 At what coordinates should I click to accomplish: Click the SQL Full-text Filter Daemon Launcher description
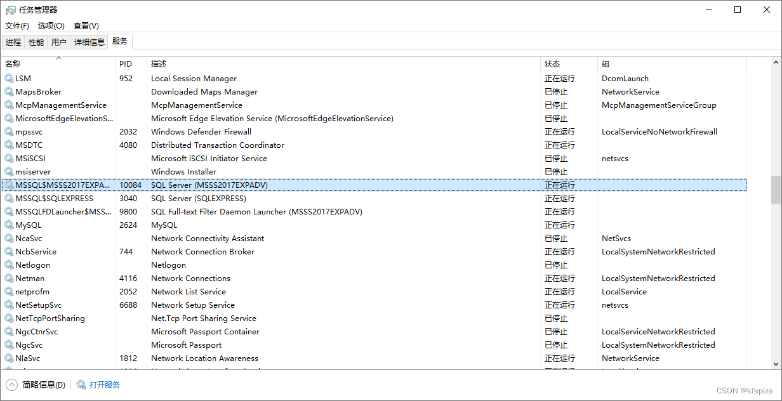(256, 212)
